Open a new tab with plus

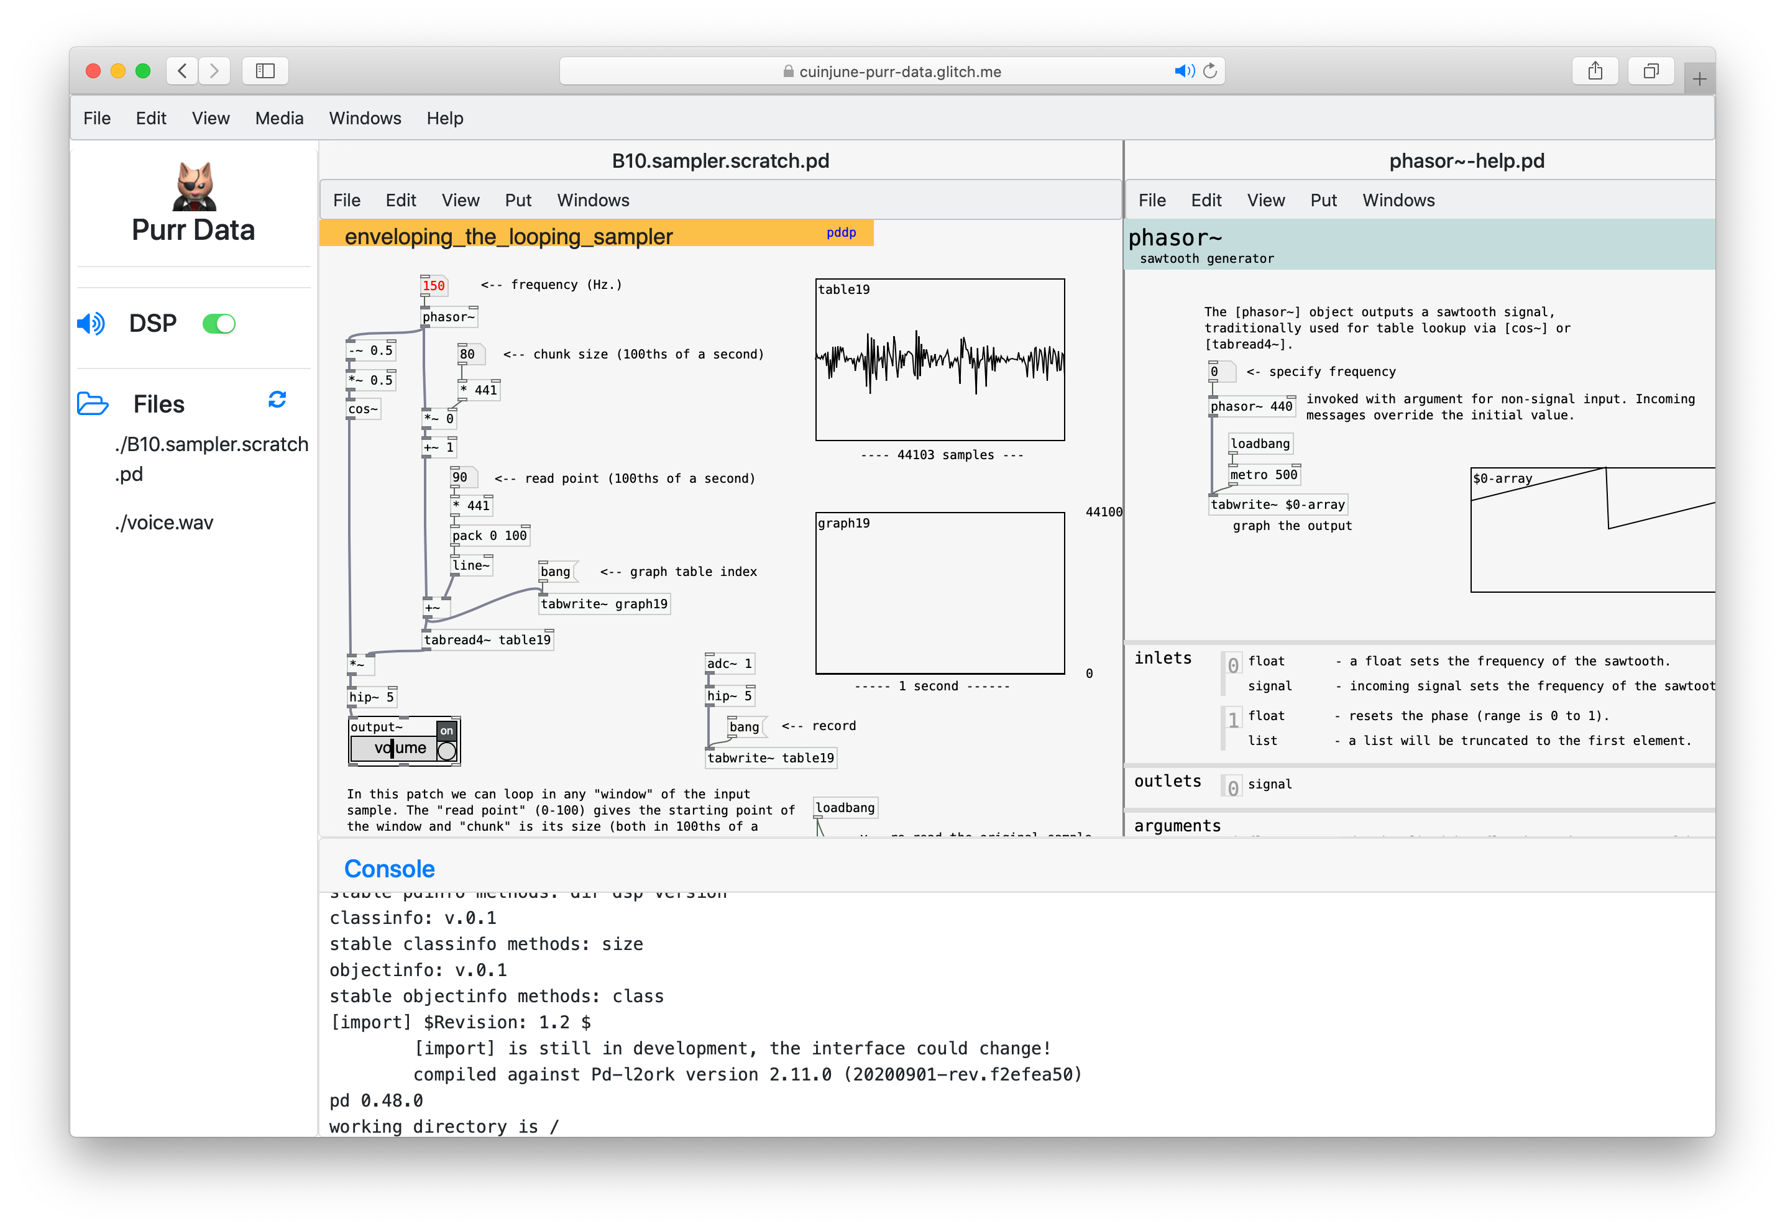click(x=1699, y=78)
